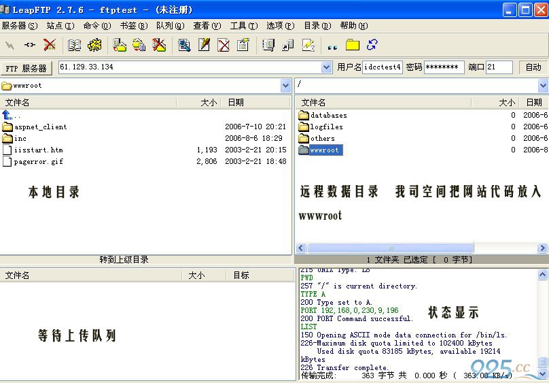The height and width of the screenshot is (383, 549).
Task: Open the 服务器 (Server) menu
Action: click(20, 26)
